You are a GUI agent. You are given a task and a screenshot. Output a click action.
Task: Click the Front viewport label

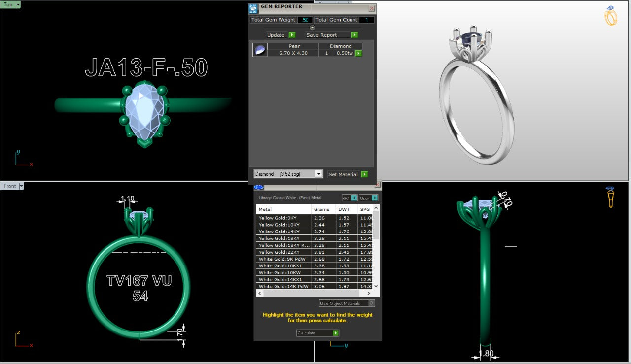(10, 186)
